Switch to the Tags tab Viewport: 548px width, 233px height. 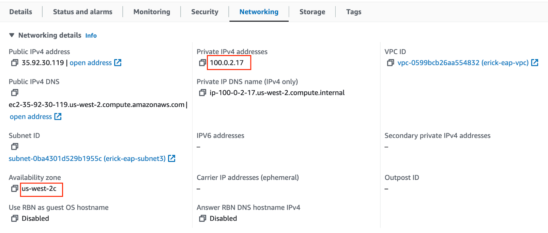(x=353, y=12)
